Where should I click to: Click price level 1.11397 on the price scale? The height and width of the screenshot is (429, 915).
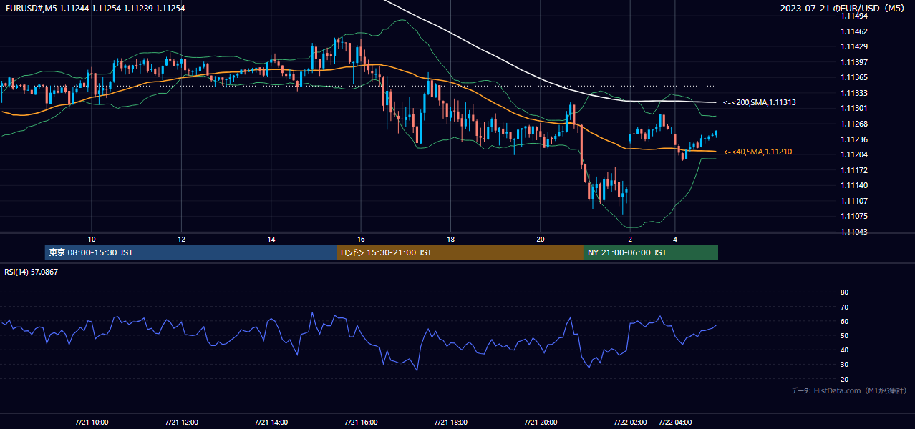click(x=854, y=63)
